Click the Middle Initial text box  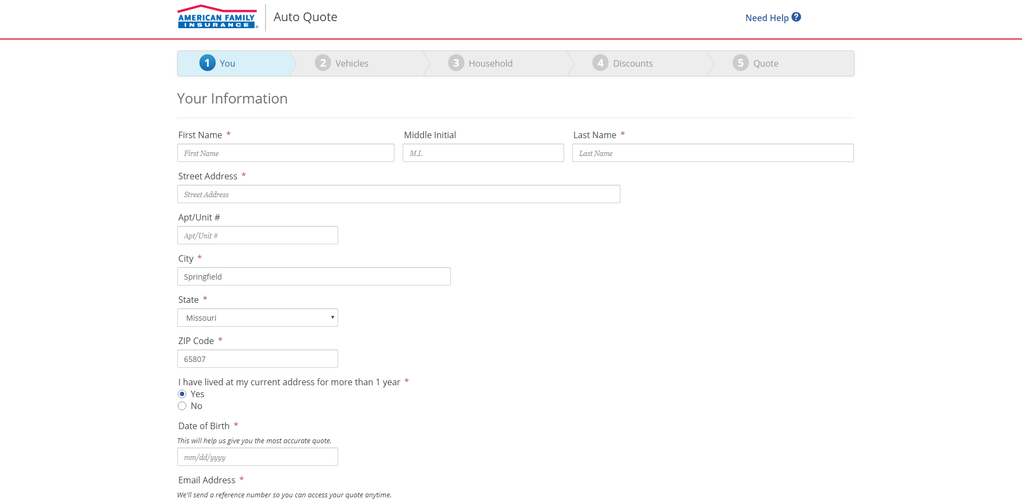pos(483,153)
